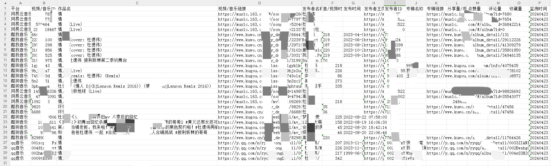
Task: Select column A header
Action: click(20, 3)
